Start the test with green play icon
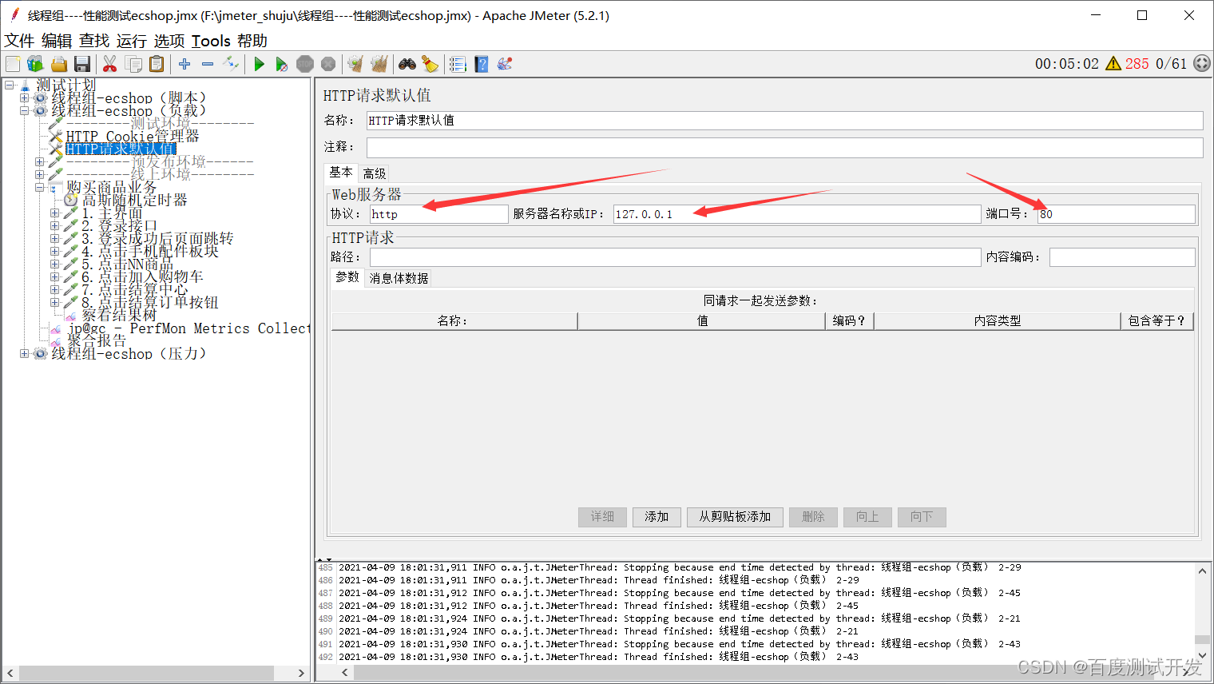This screenshot has width=1214, height=684. click(x=259, y=64)
